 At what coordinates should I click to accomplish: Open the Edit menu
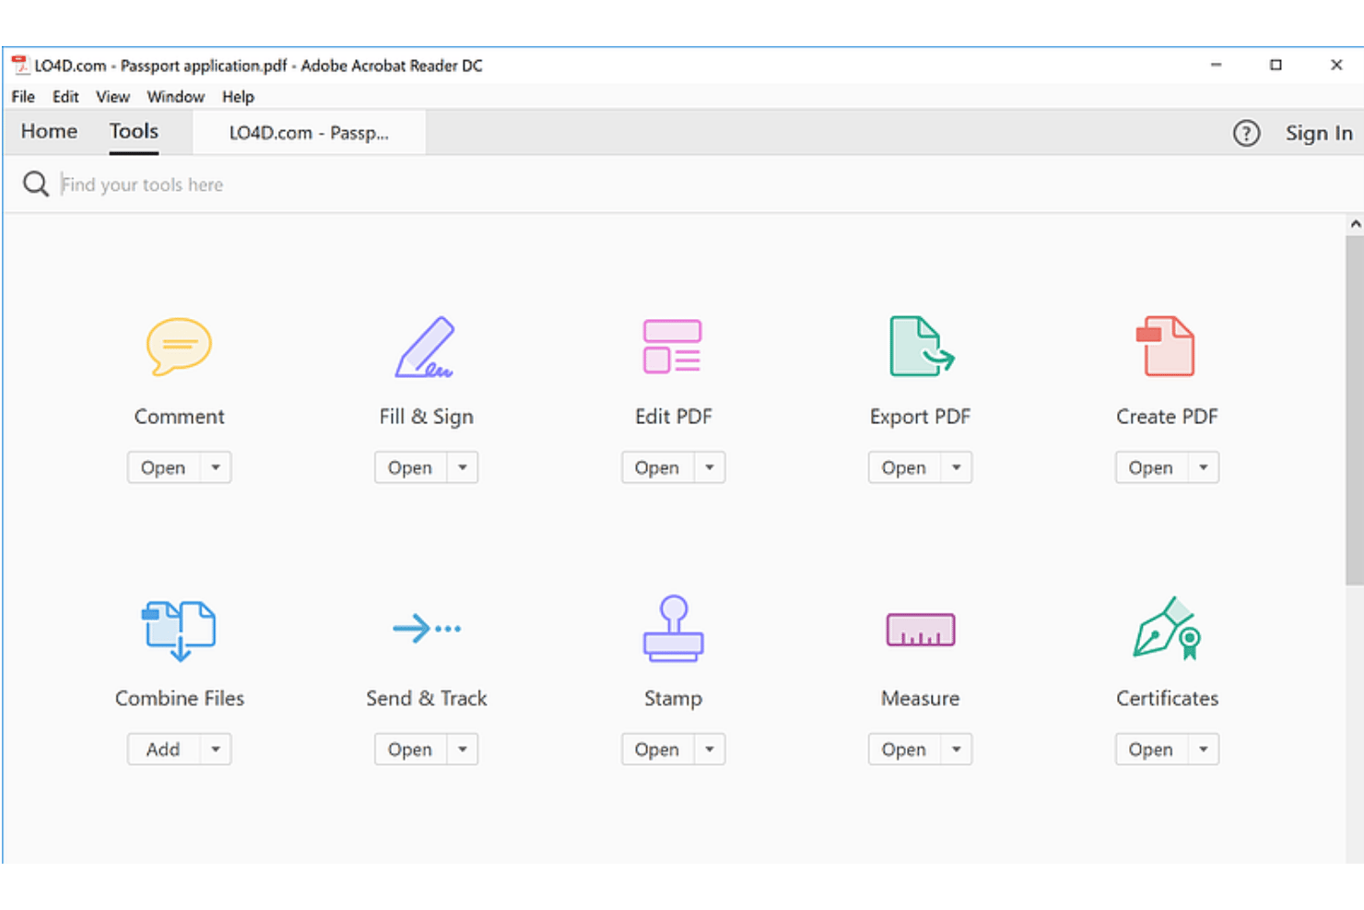pos(65,97)
